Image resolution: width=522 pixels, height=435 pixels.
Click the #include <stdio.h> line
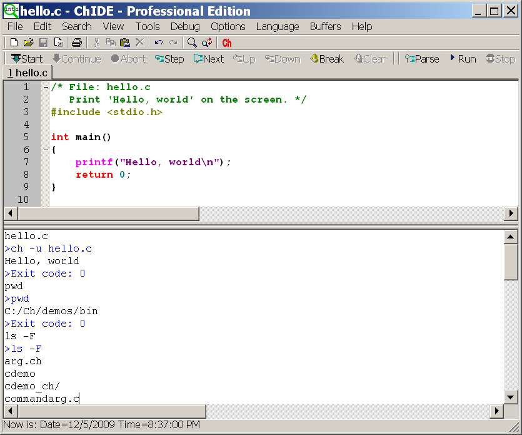pos(106,112)
